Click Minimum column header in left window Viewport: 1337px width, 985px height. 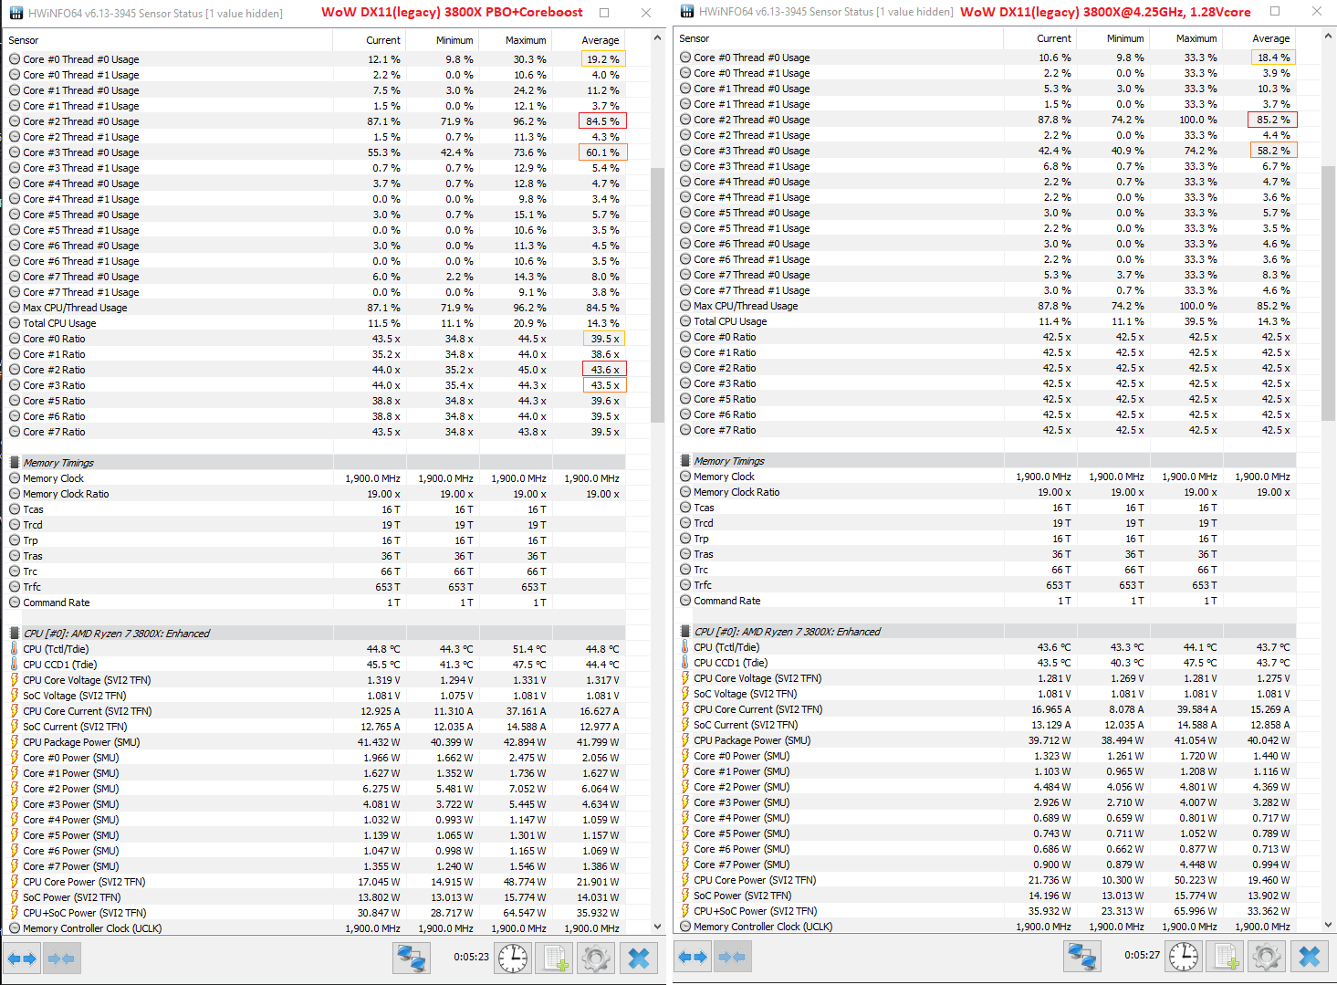(442, 40)
